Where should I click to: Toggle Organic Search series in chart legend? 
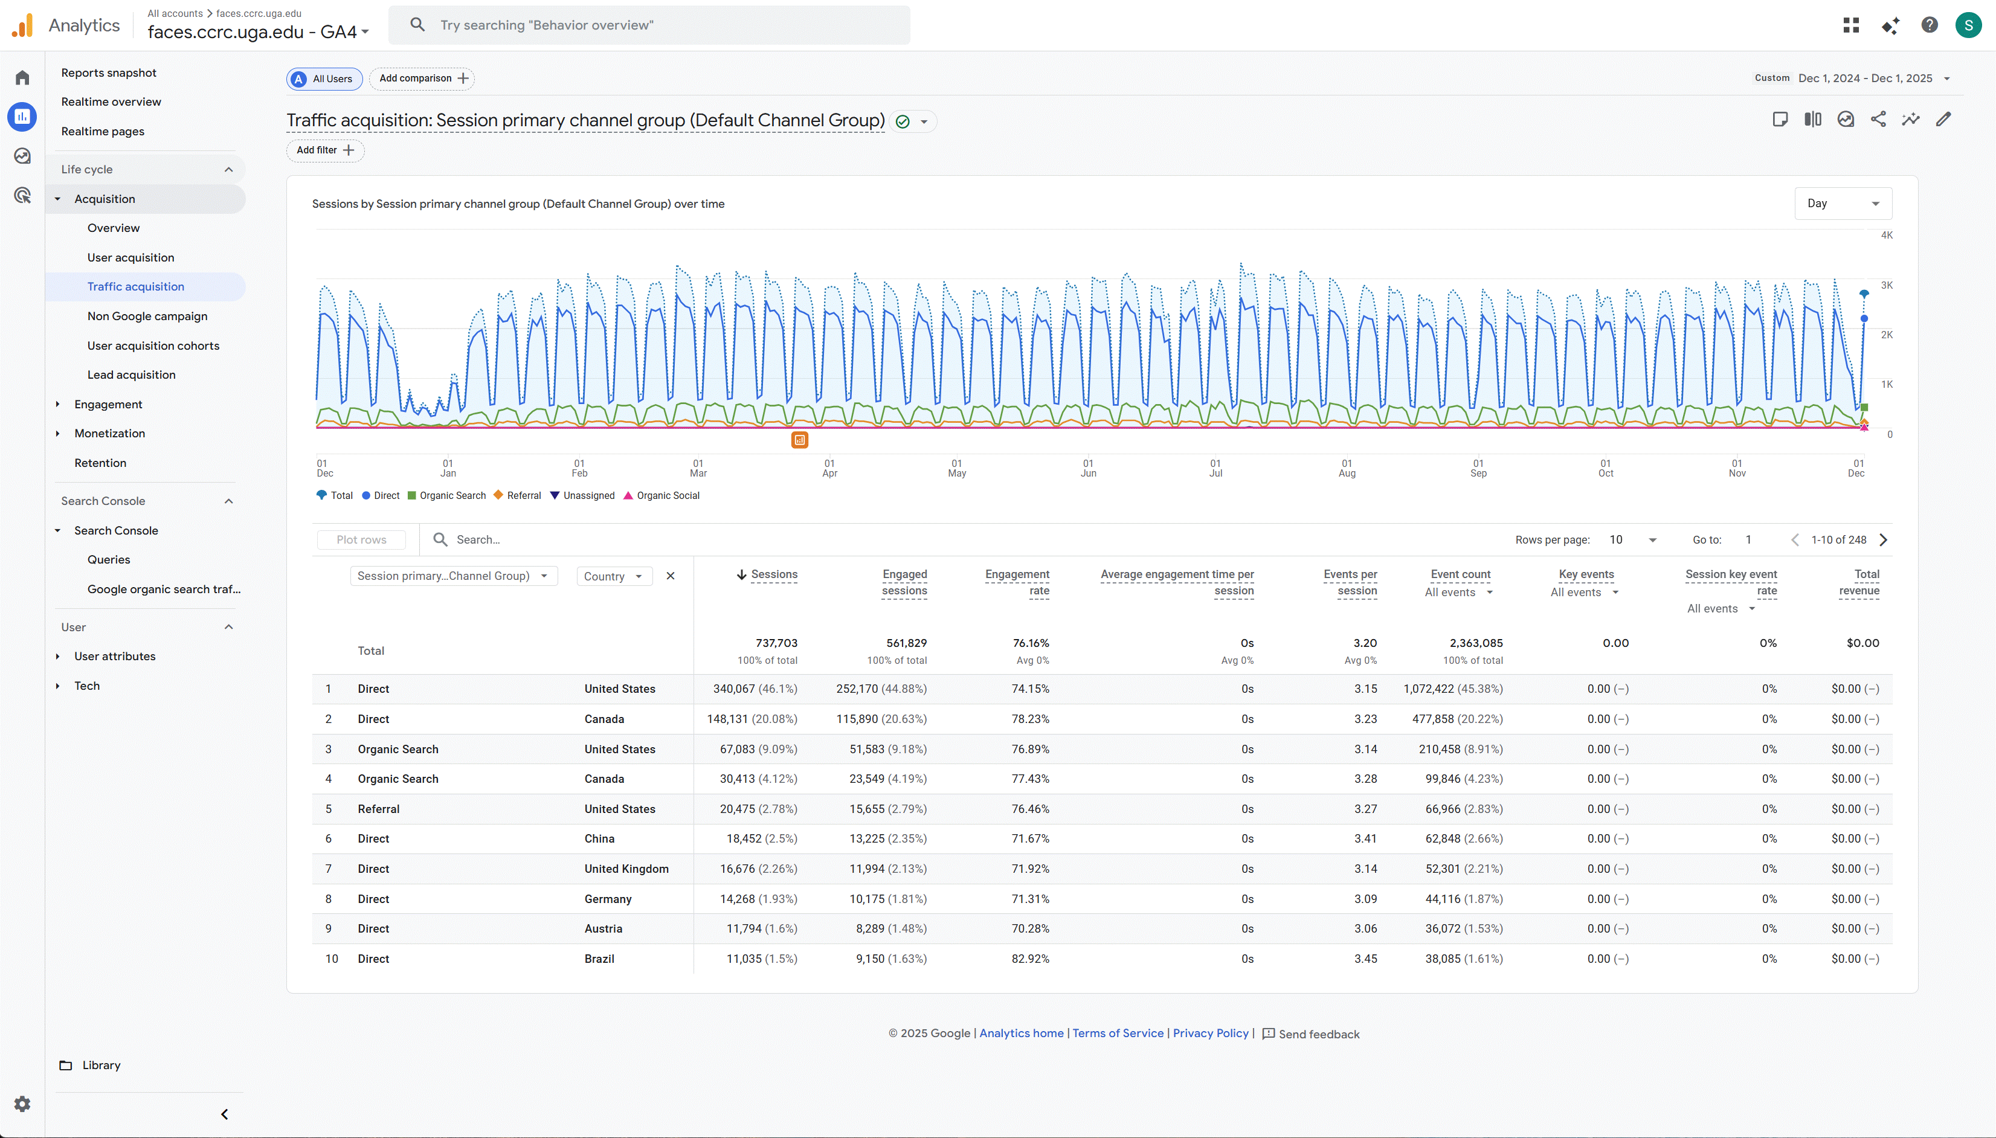[x=446, y=495]
